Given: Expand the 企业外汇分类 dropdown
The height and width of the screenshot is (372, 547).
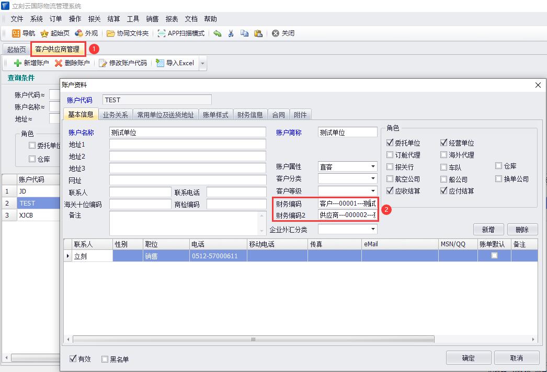Looking at the screenshot, I should pos(373,229).
